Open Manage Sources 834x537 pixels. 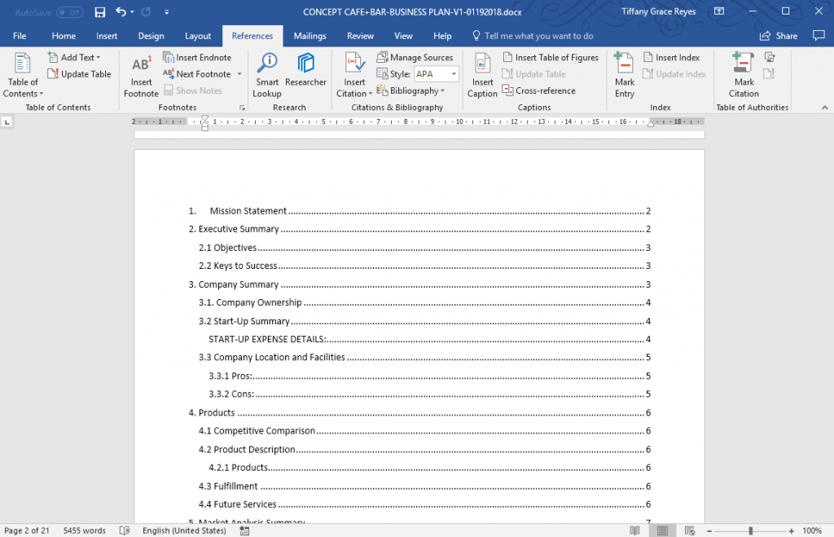tap(417, 57)
